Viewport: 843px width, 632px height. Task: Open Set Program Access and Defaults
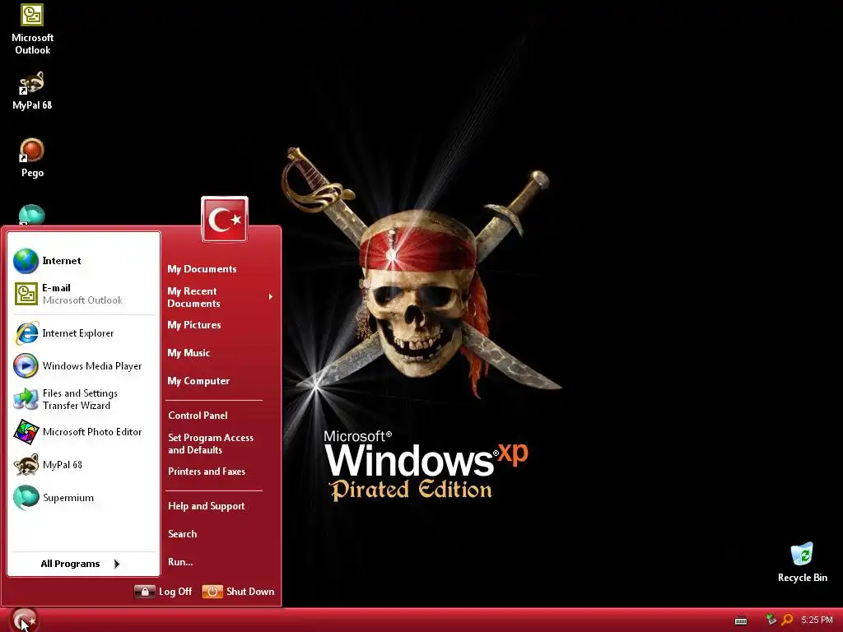210,444
